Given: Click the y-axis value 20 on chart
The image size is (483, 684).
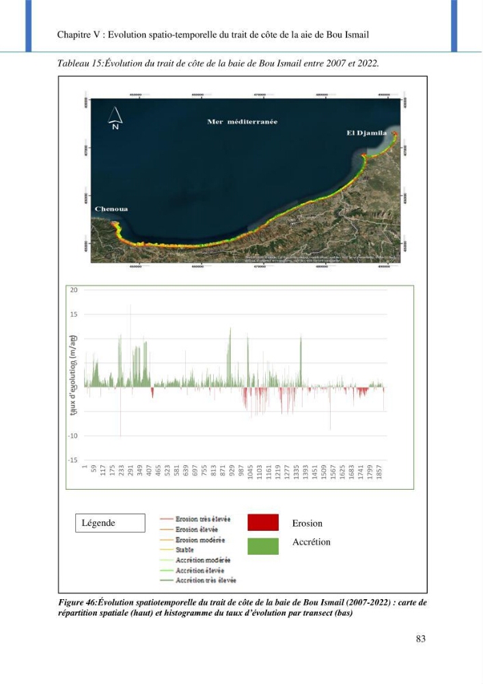Looking at the screenshot, I should coord(74,290).
